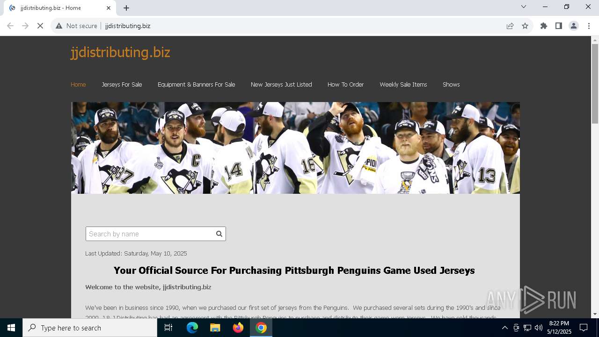
Task: Open Equipment & Banners For Sale
Action: tap(196, 84)
